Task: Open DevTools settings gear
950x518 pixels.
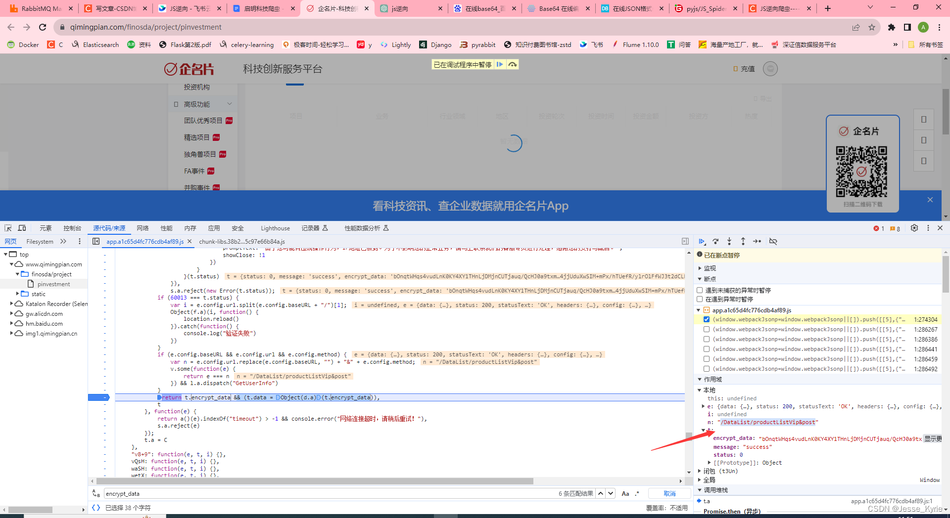Action: coord(914,228)
